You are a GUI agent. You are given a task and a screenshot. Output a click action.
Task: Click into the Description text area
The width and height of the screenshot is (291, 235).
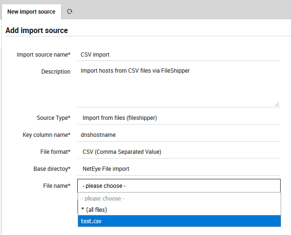[179, 86]
